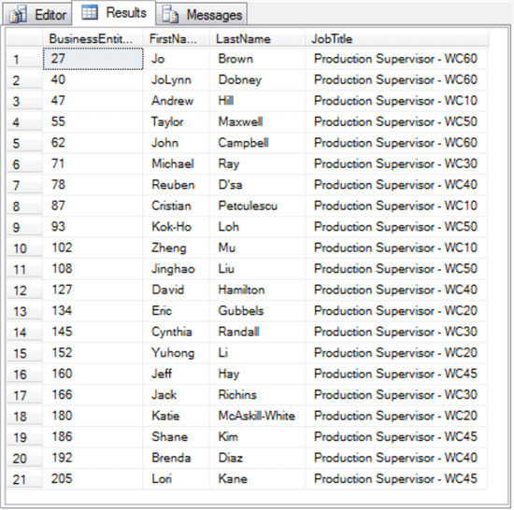The height and width of the screenshot is (510, 514).
Task: Click job title in Jo Brown's row
Action: tap(395, 59)
